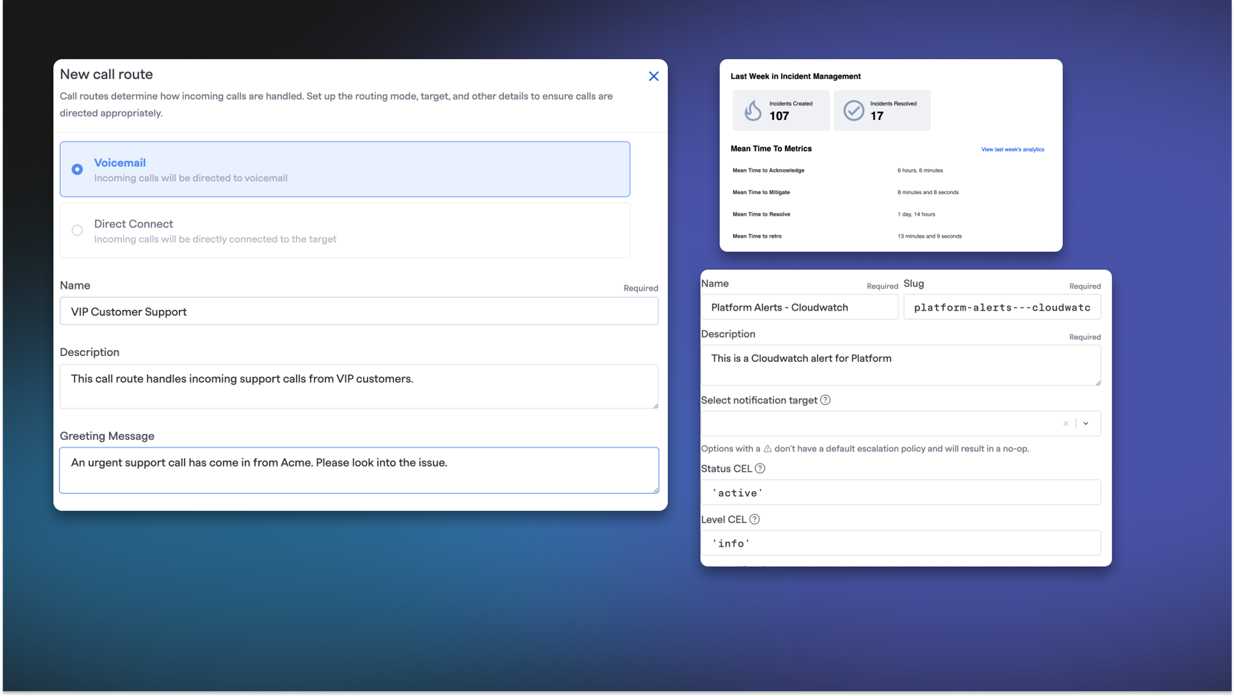Viewport: 1234px width, 696px height.
Task: Clear the notification target selection
Action: 1066,423
